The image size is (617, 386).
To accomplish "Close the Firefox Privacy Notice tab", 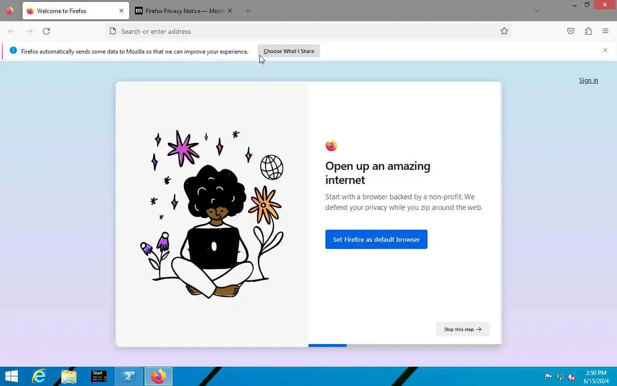I will pos(229,11).
